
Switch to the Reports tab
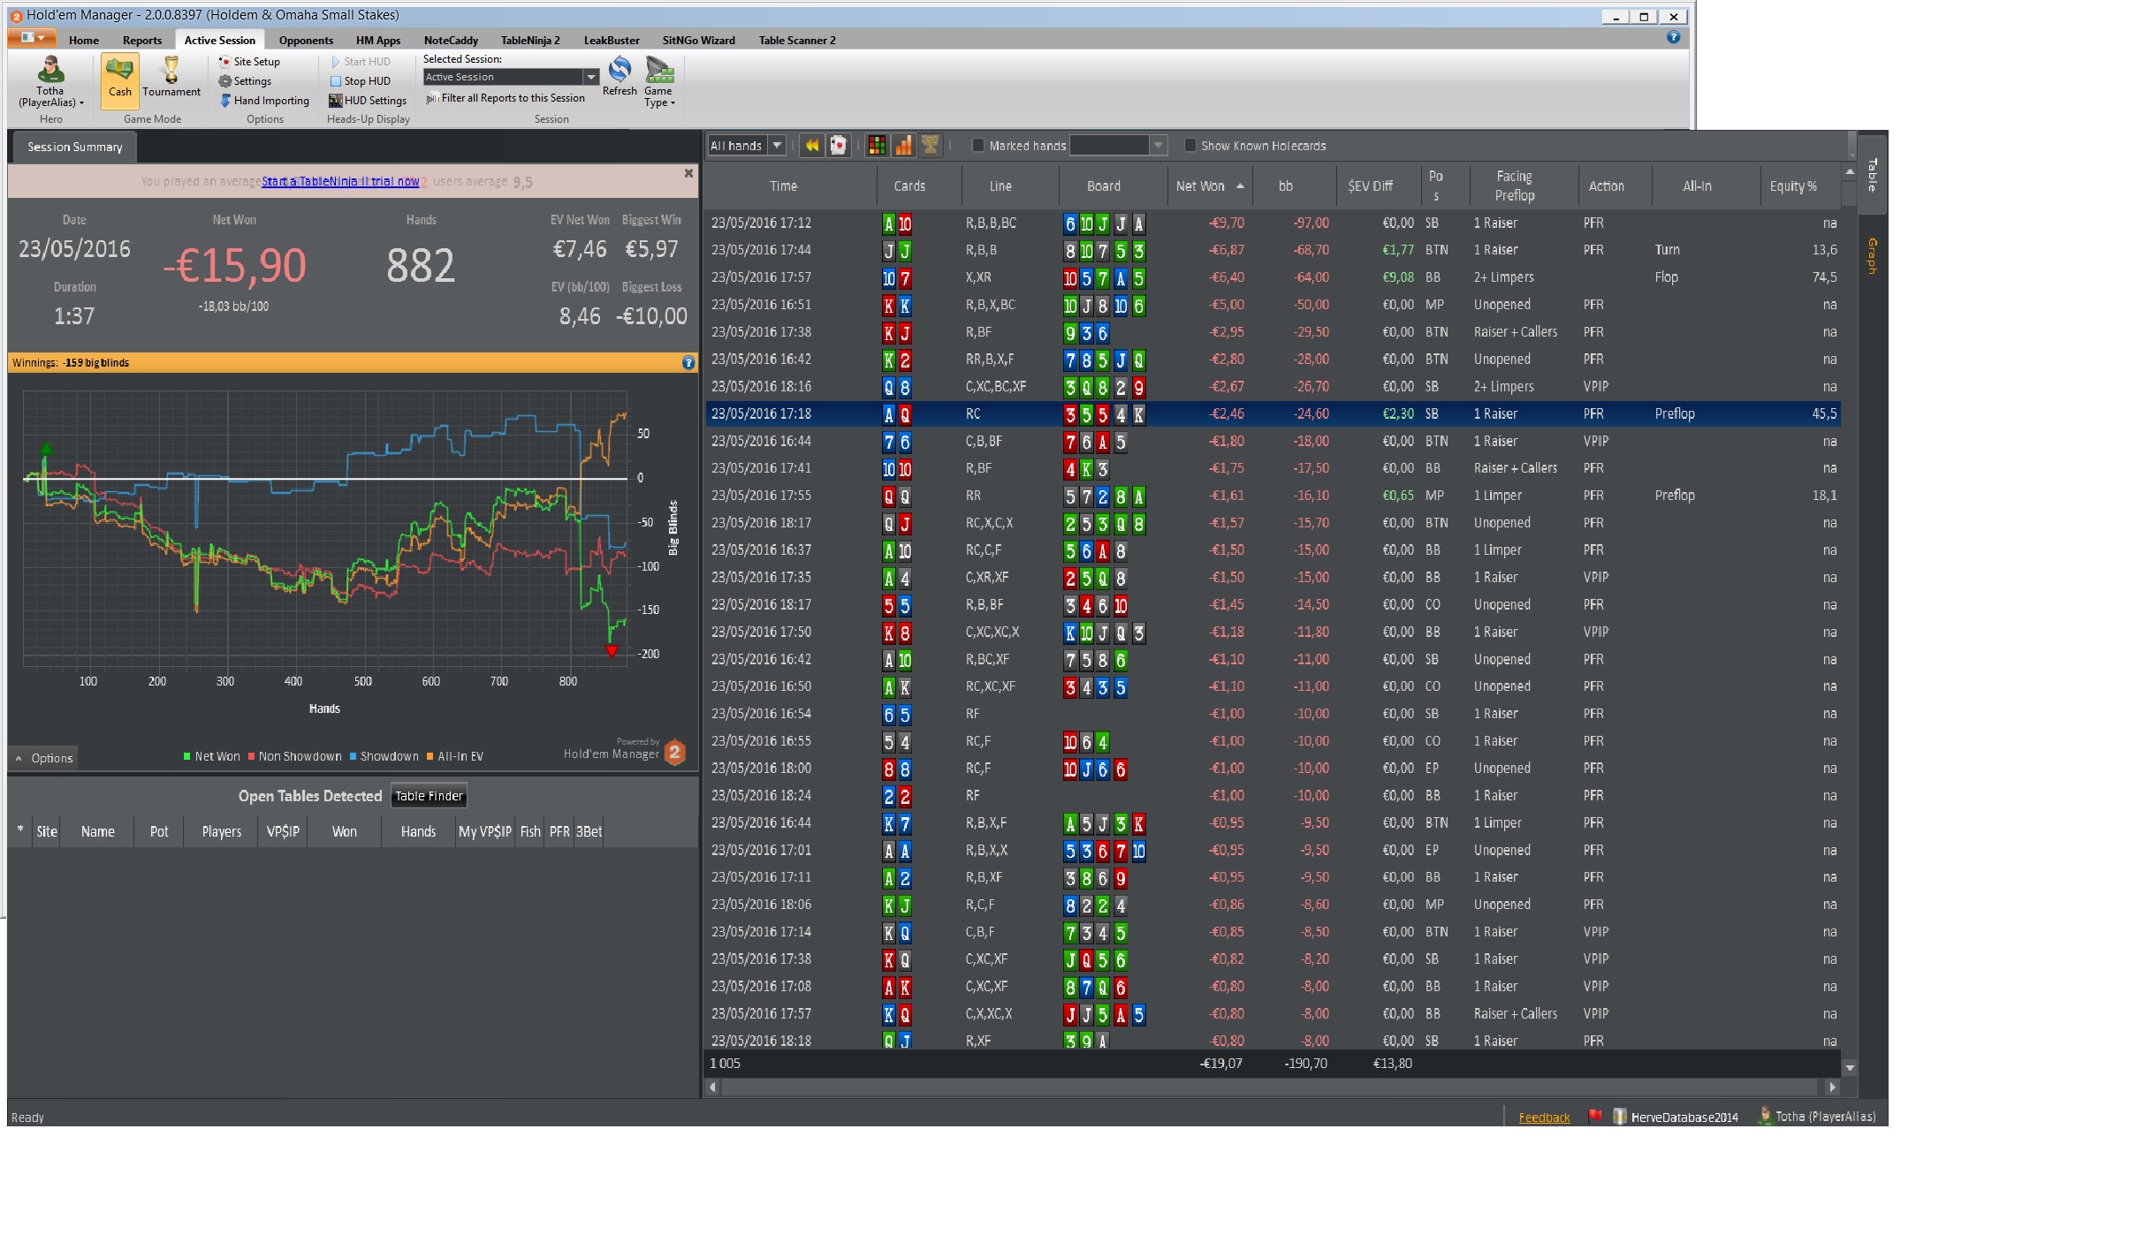click(x=141, y=41)
